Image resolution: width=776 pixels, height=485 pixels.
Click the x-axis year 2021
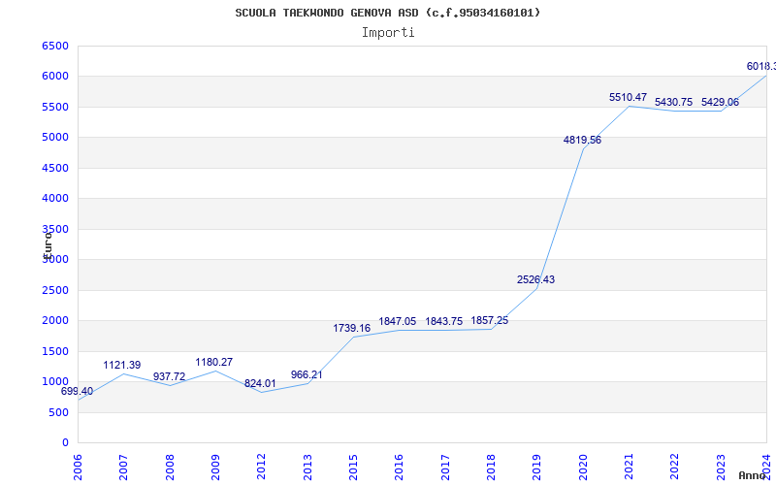[x=629, y=468]
